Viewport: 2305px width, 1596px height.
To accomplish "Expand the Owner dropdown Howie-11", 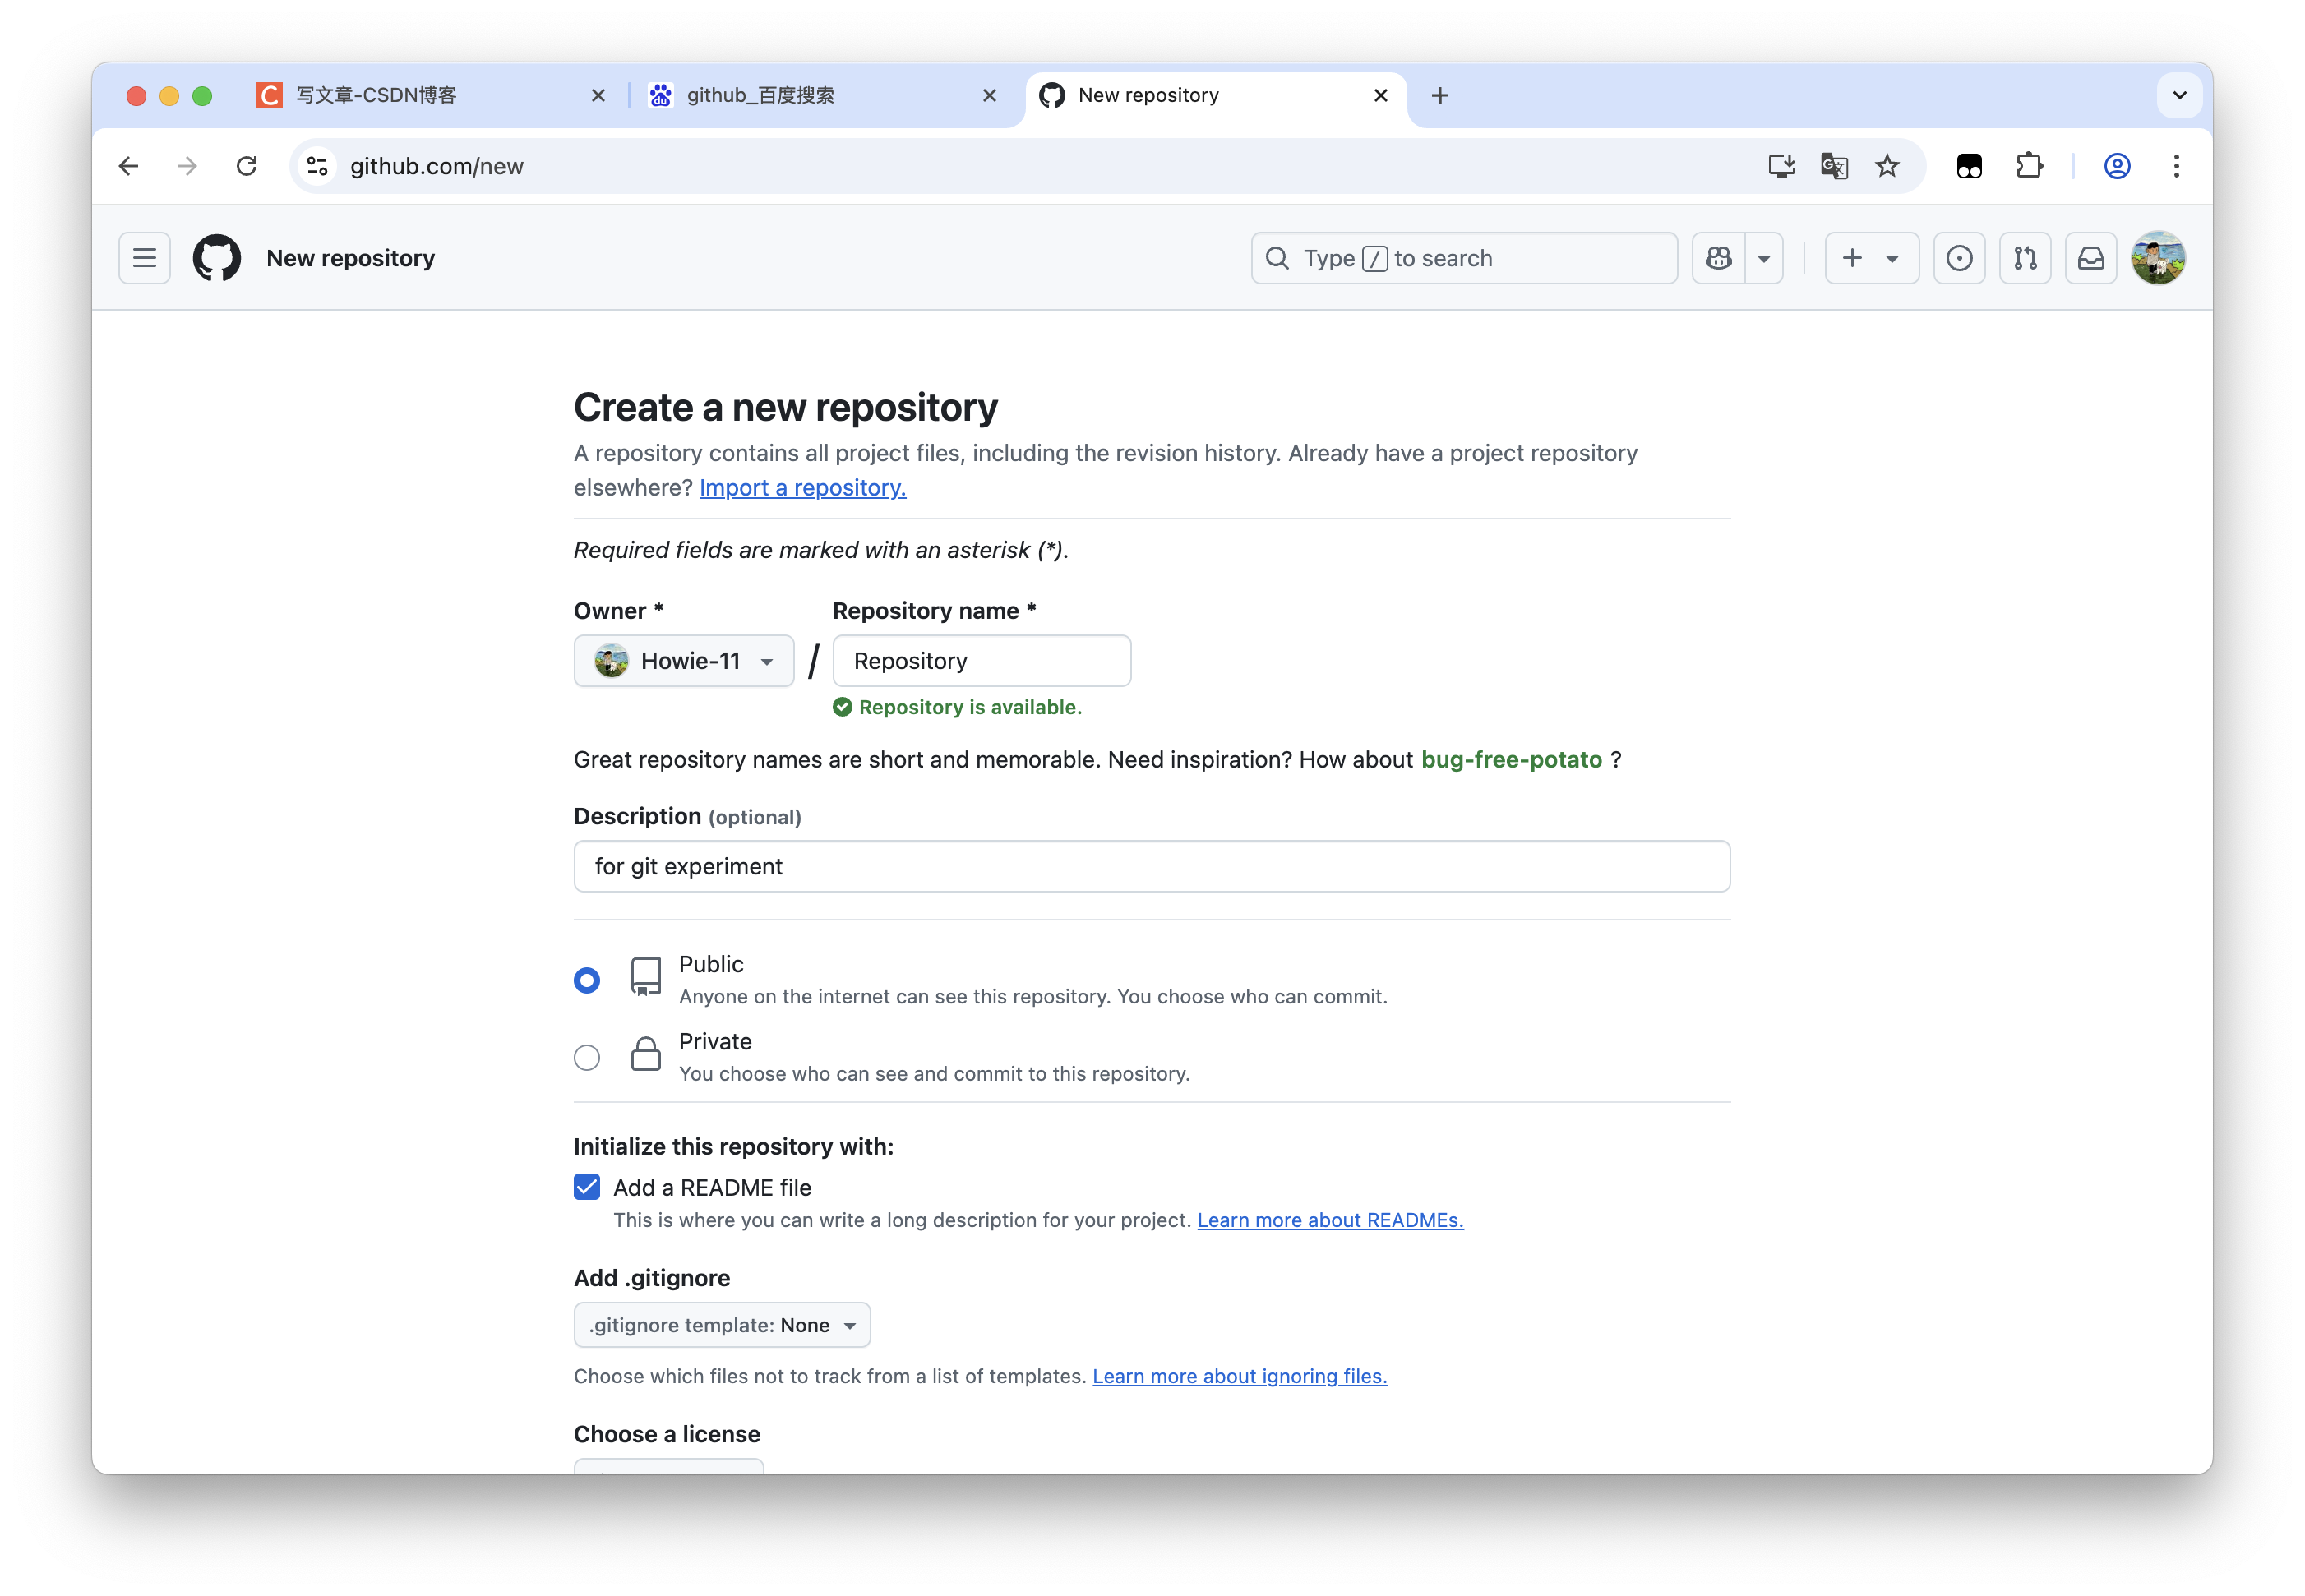I will [684, 661].
